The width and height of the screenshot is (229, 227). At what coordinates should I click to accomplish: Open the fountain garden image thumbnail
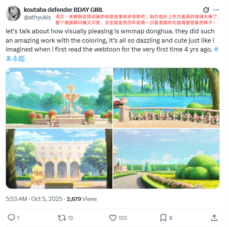tap(59, 98)
